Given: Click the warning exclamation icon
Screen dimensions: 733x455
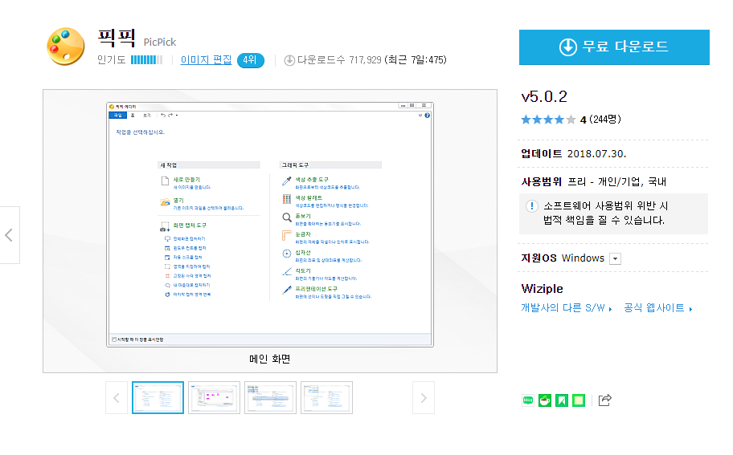Looking at the screenshot, I should [531, 206].
